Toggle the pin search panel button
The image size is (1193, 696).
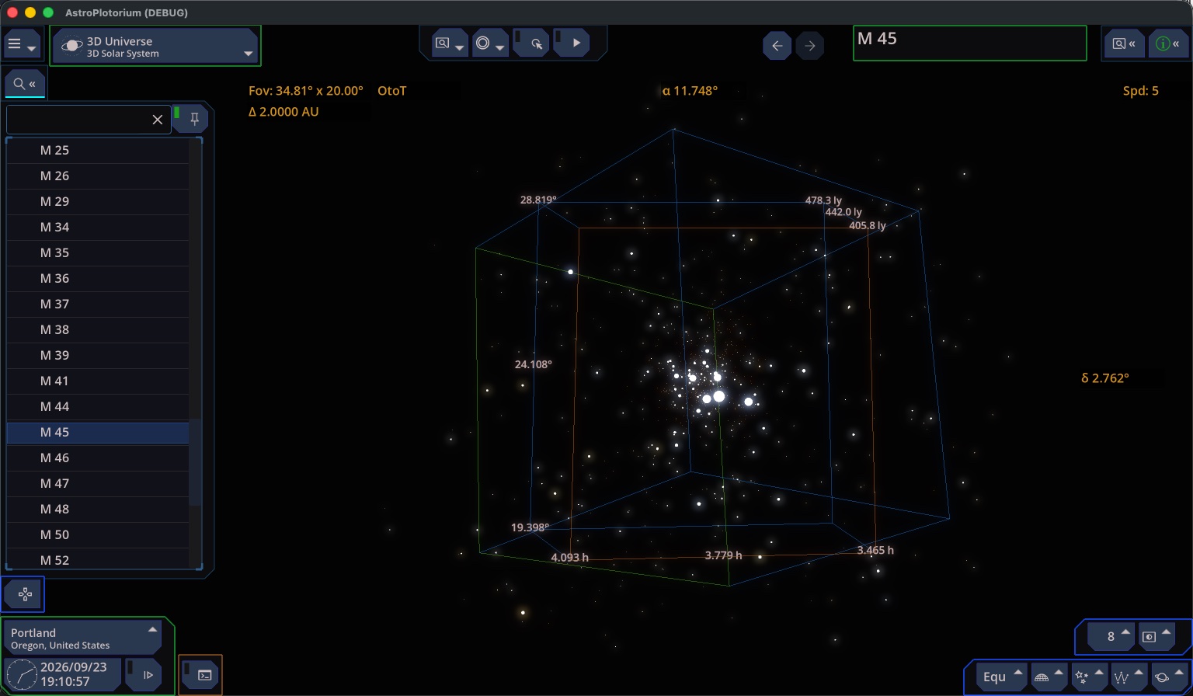coord(190,119)
